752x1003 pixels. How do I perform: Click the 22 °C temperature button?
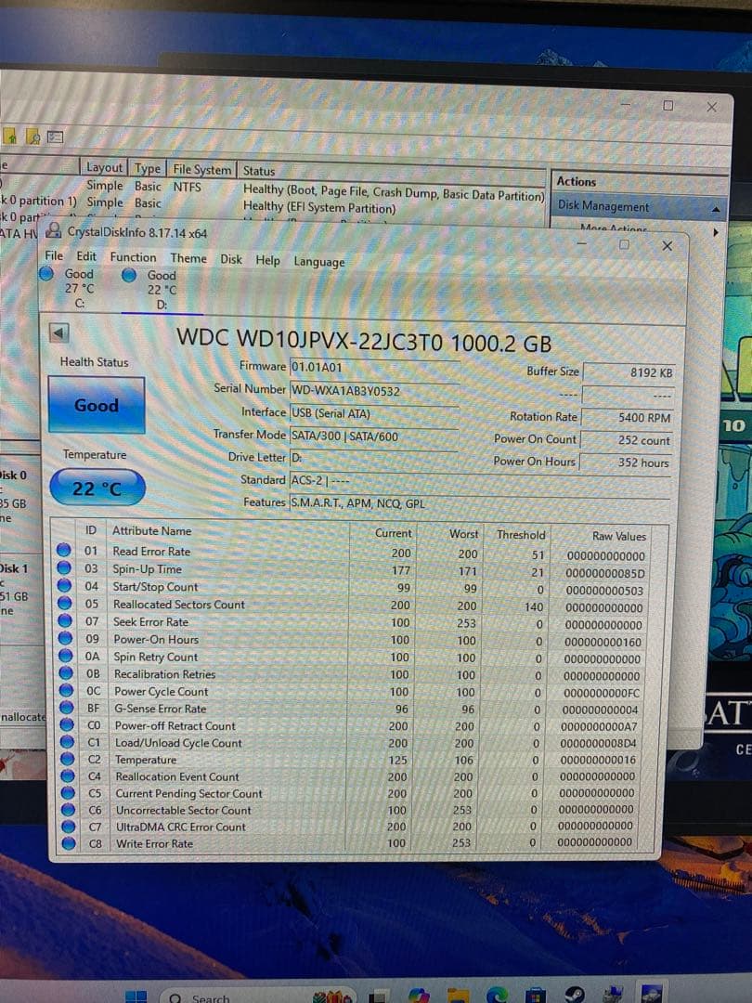[97, 488]
